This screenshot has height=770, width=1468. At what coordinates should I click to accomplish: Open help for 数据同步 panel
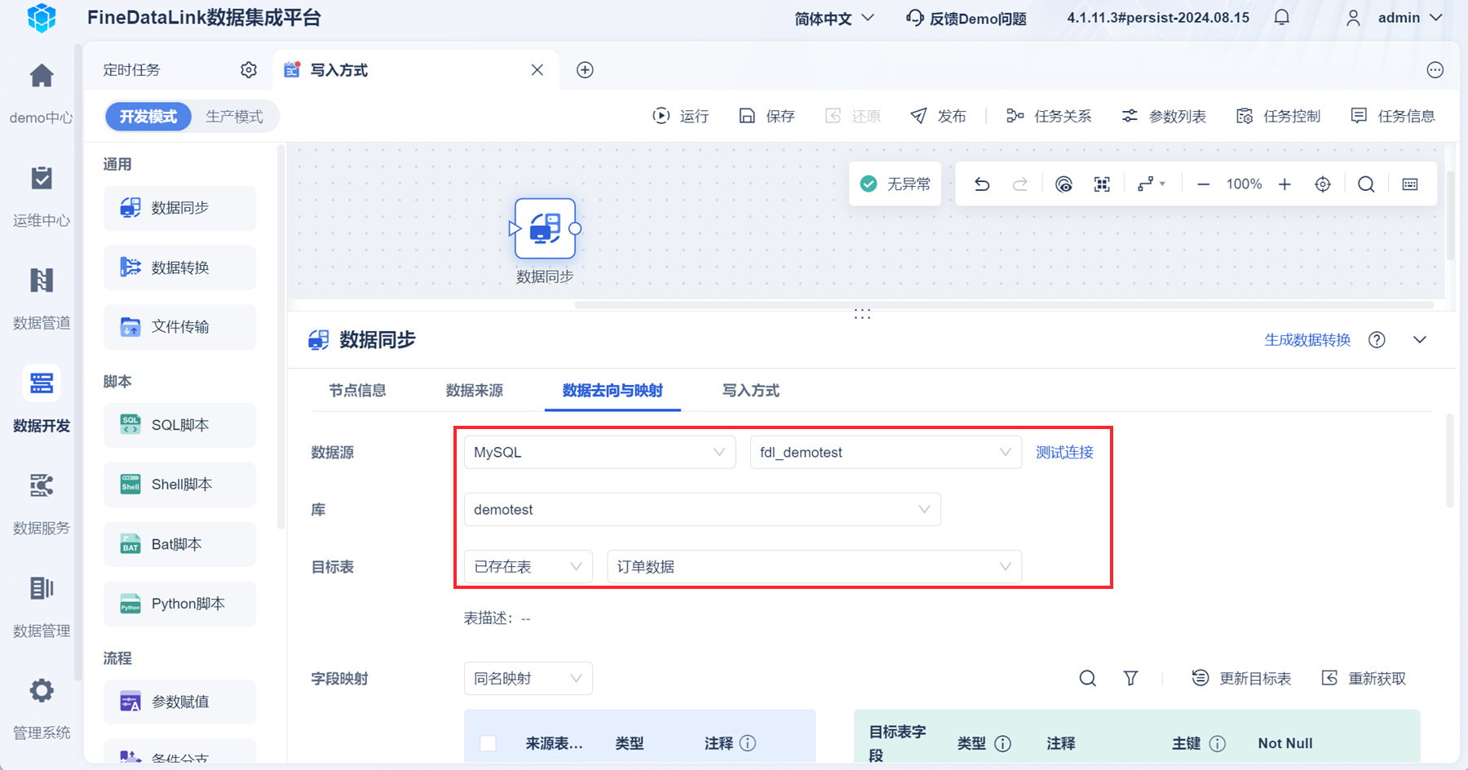click(x=1377, y=340)
